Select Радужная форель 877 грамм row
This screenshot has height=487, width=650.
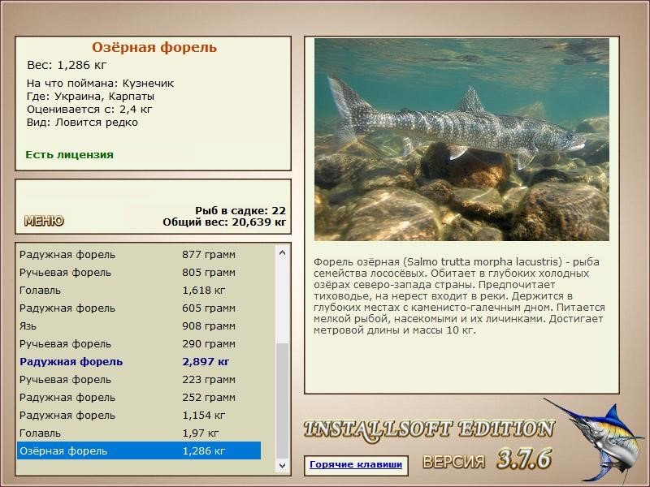pyautogui.click(x=139, y=255)
